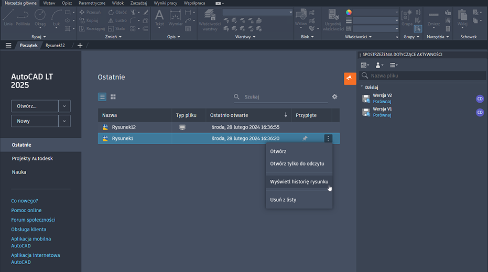This screenshot has height=272, width=488.
Task: Select the Linia line tool
Action: [x=8, y=17]
